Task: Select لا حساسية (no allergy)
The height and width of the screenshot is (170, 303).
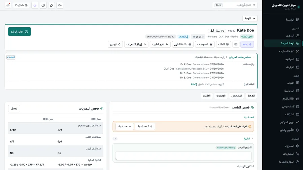Action: [145, 127]
